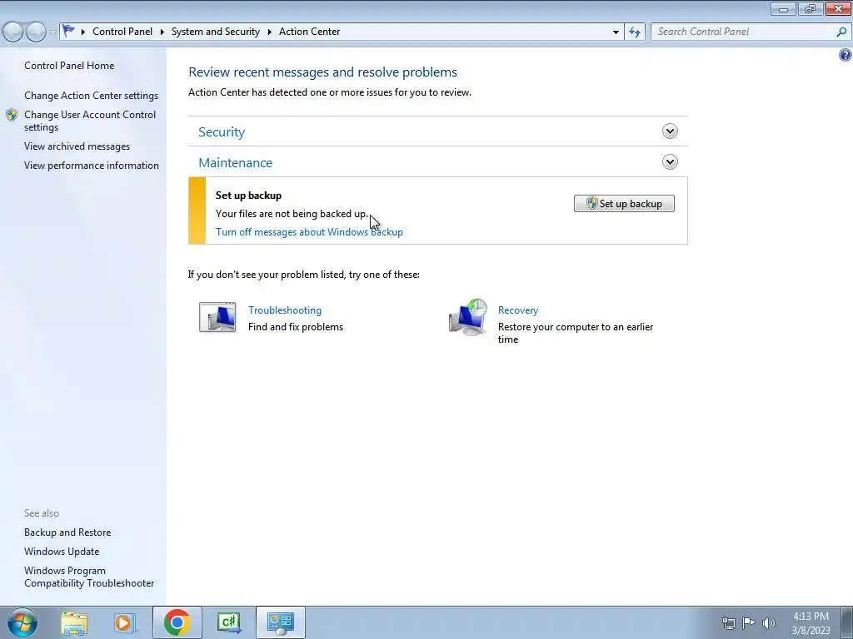Open the help question mark icon
This screenshot has width=853, height=639.
846,55
